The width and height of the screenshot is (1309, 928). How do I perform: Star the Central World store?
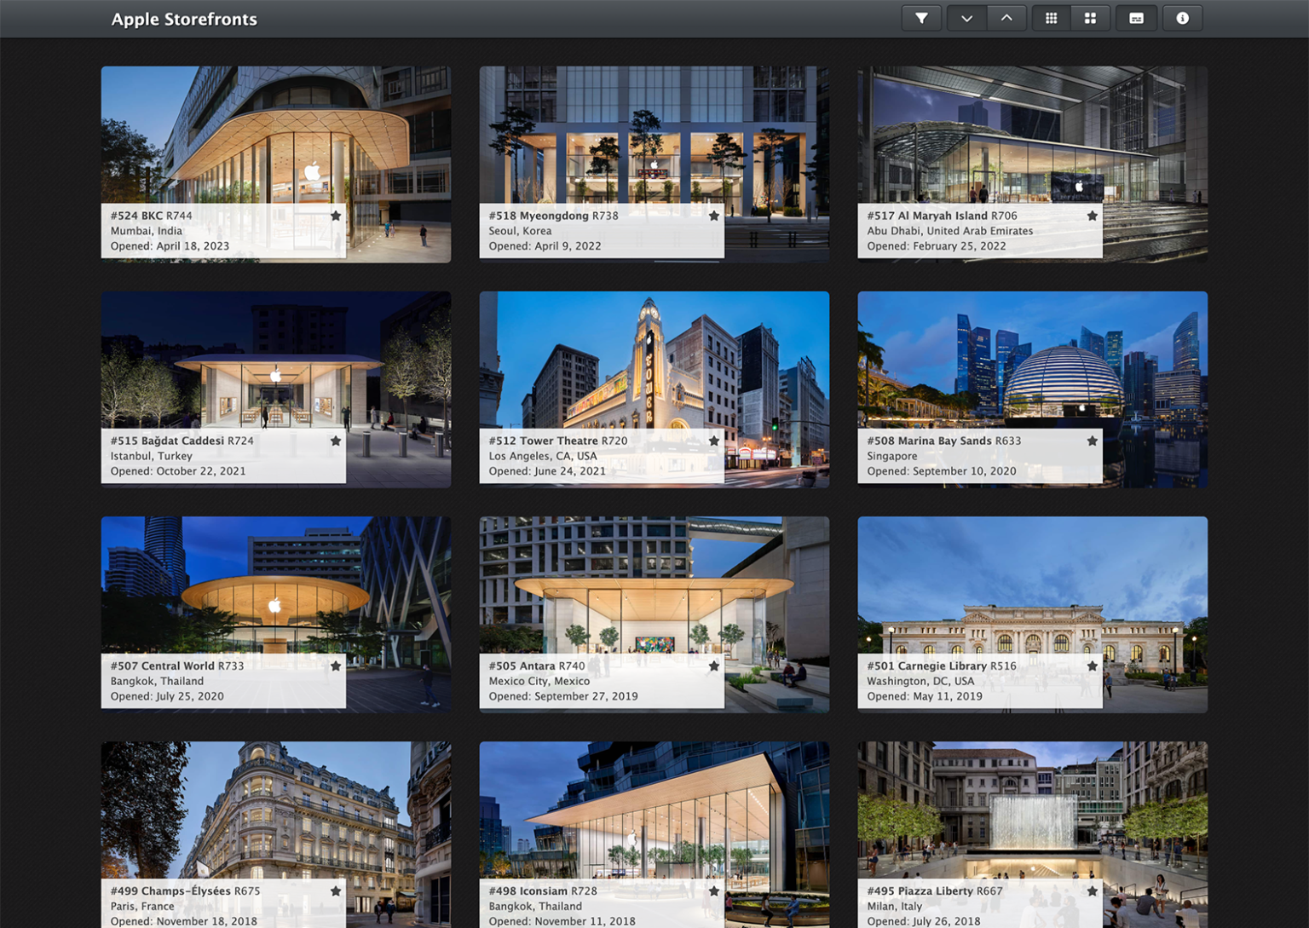[336, 666]
